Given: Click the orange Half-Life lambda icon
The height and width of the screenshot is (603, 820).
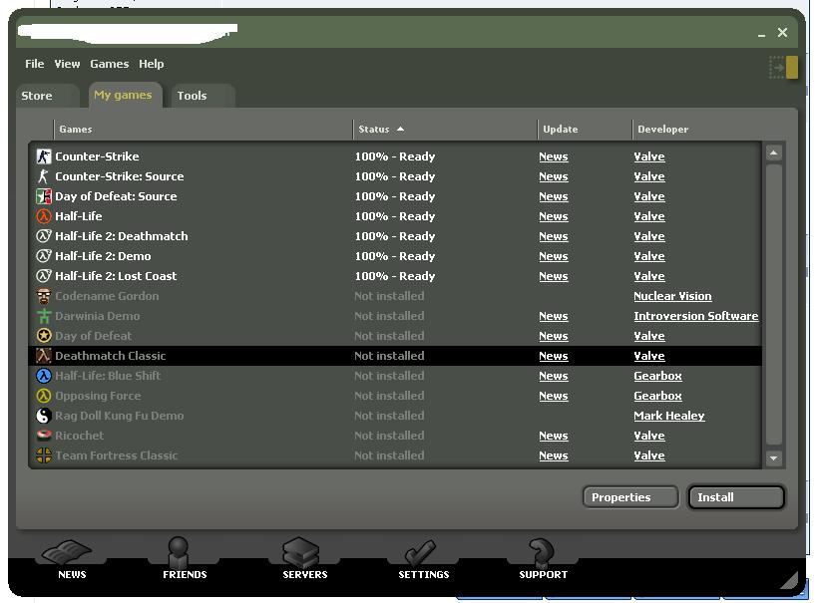Looking at the screenshot, I should click(44, 216).
